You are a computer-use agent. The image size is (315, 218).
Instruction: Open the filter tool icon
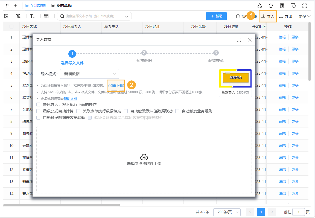pyautogui.click(x=18, y=16)
